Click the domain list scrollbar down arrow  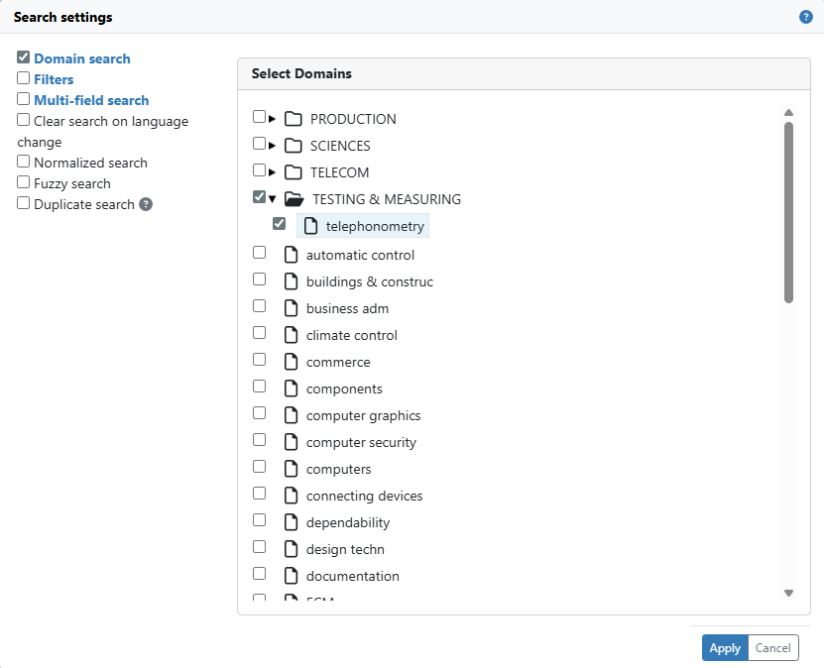pos(788,593)
